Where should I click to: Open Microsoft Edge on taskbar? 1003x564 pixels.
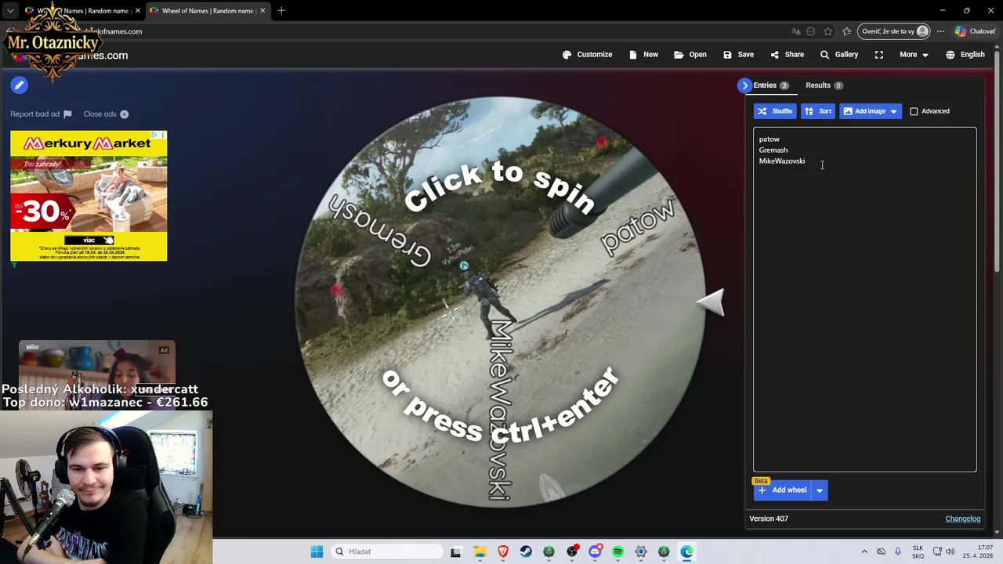coord(687,551)
